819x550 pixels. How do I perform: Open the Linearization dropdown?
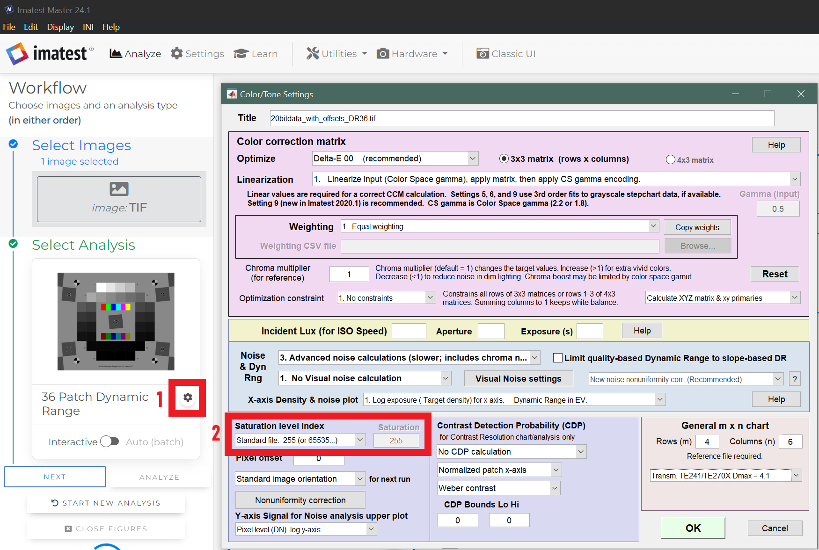pos(556,179)
